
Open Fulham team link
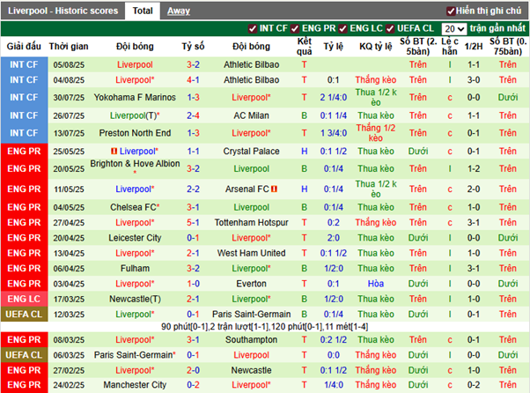(x=135, y=269)
